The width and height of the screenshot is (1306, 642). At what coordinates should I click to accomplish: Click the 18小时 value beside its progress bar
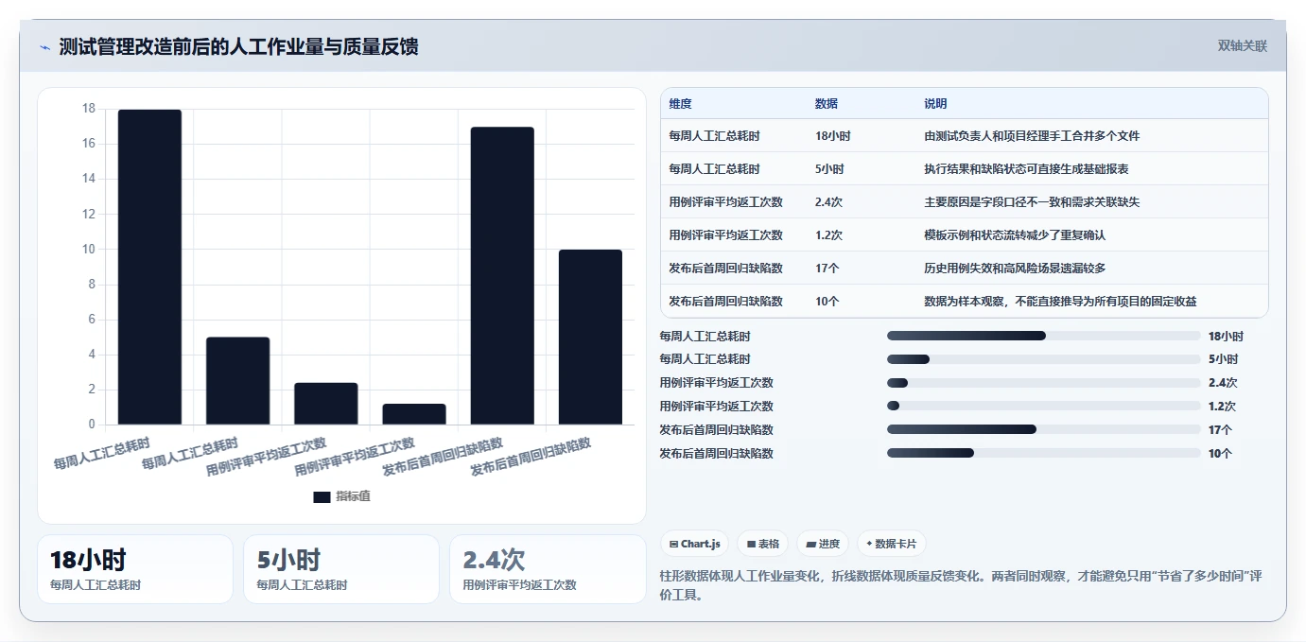coord(1226,337)
